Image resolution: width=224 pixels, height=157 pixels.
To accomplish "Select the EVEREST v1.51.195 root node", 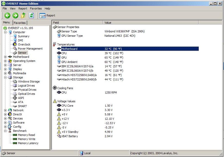I will (x=21, y=28).
